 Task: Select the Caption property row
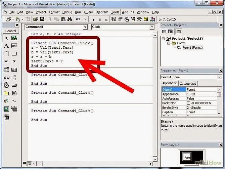click(x=189, y=112)
